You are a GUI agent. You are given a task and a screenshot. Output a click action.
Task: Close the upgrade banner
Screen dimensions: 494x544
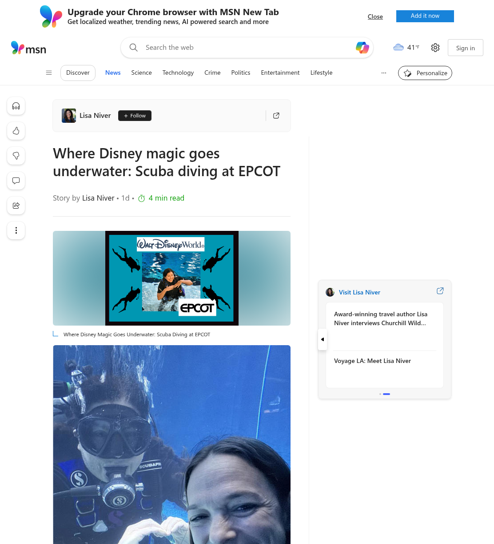point(375,16)
